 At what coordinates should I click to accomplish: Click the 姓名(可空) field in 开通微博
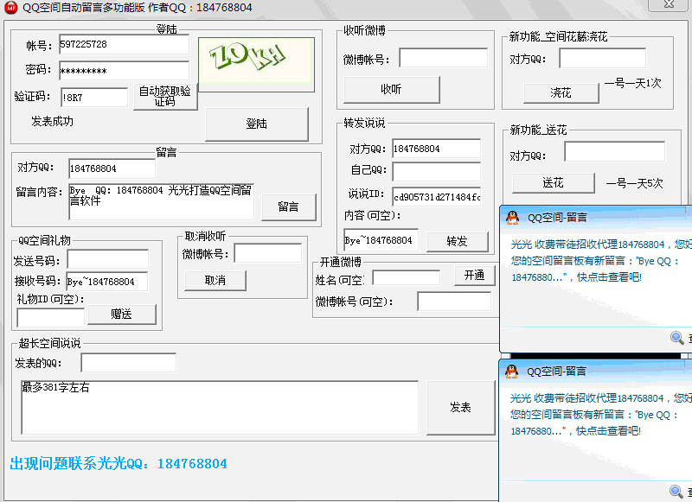(x=407, y=278)
